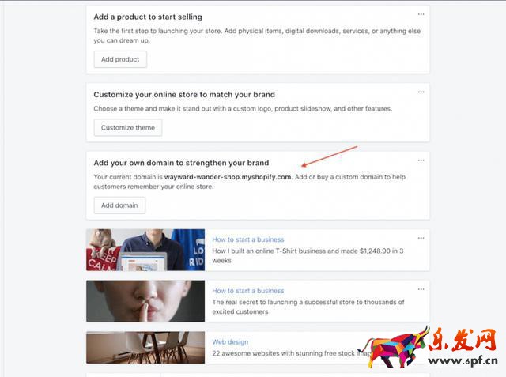
Task: Open the second How to start a business link
Action: (x=247, y=291)
